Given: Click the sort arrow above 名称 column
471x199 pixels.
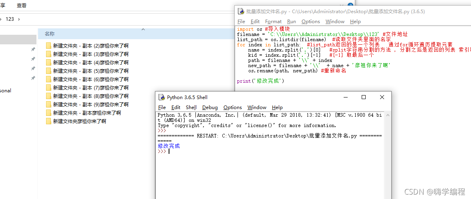Looking at the screenshot, I should tap(143, 30).
